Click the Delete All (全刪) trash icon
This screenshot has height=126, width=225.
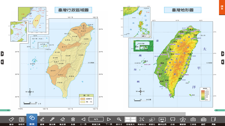pos(73,119)
